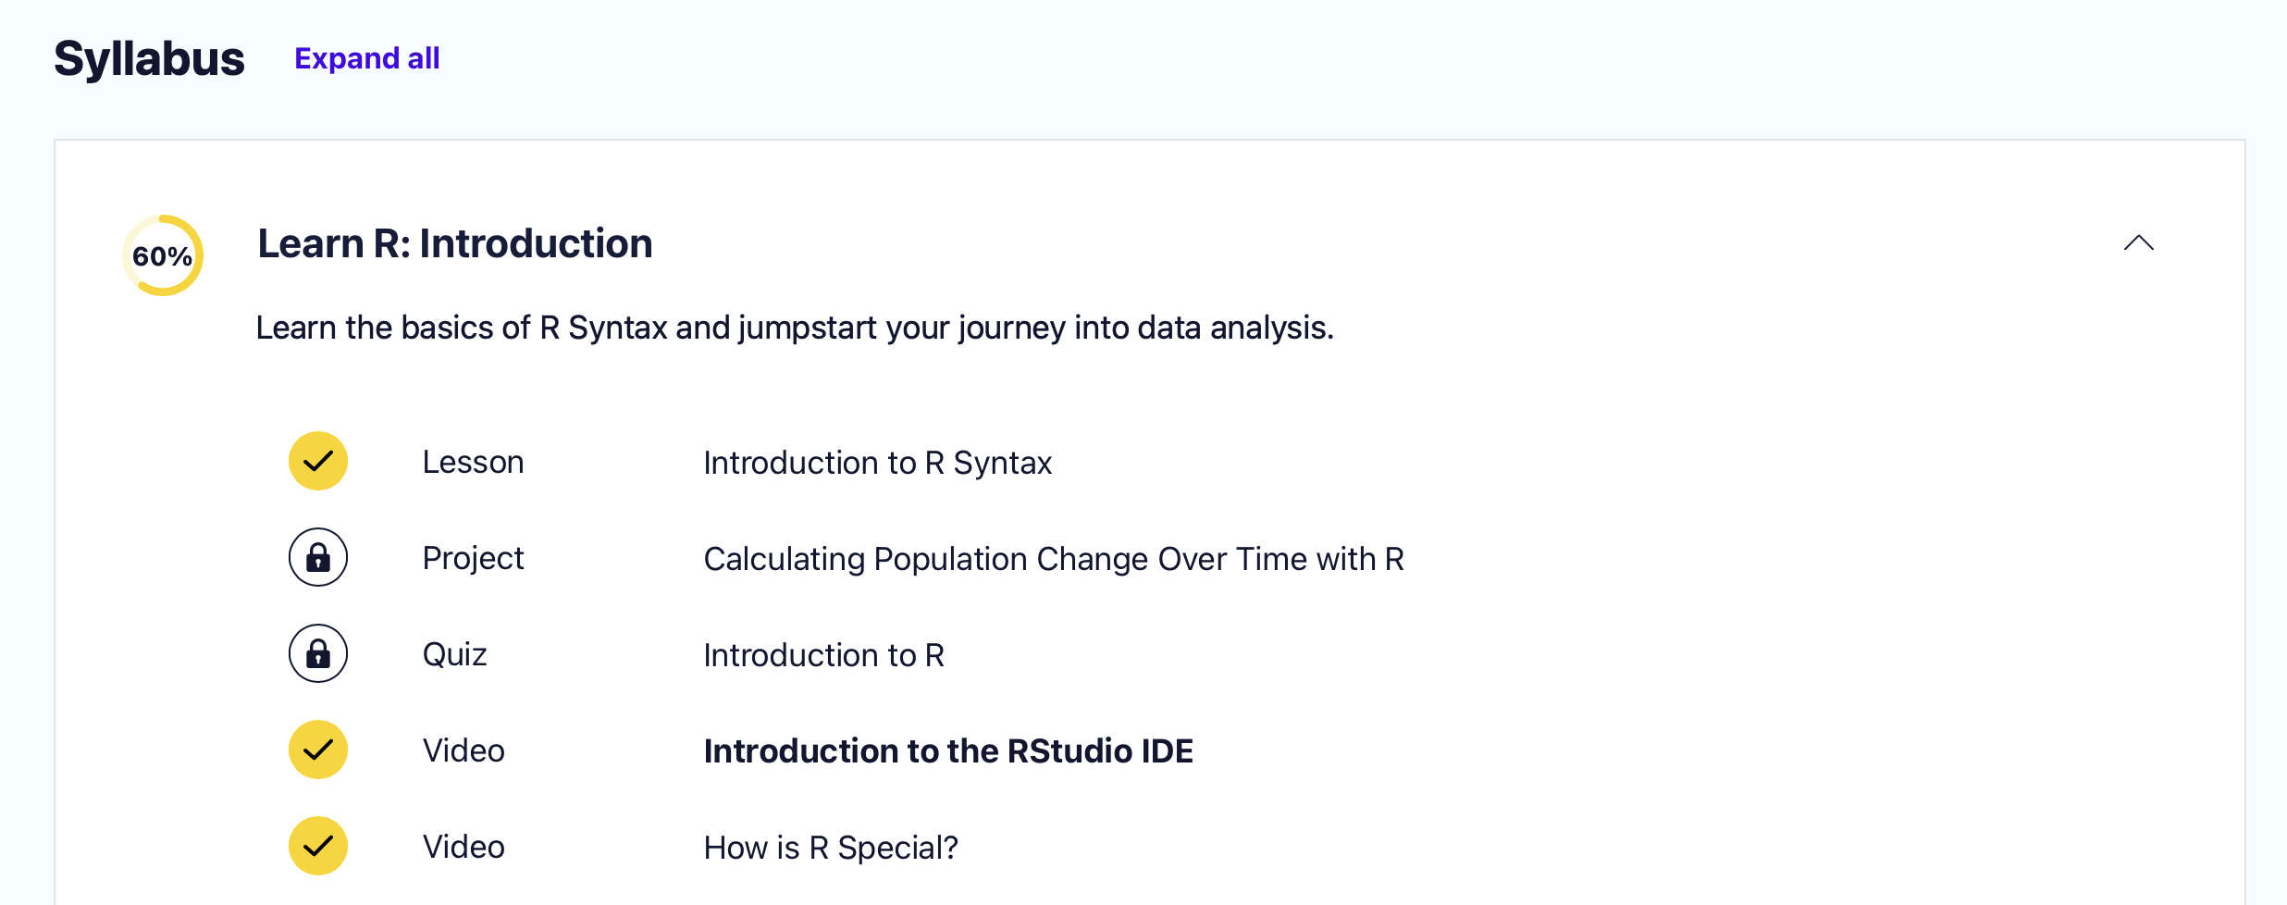Click the Syllabus page heading
Image resolution: width=2287 pixels, height=905 pixels.
tap(149, 58)
